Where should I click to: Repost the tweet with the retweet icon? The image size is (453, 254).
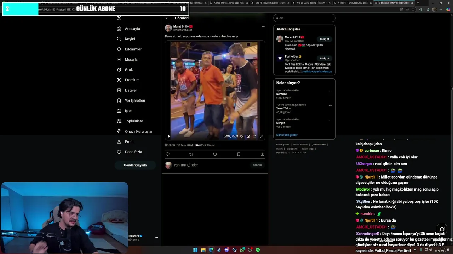click(191, 154)
